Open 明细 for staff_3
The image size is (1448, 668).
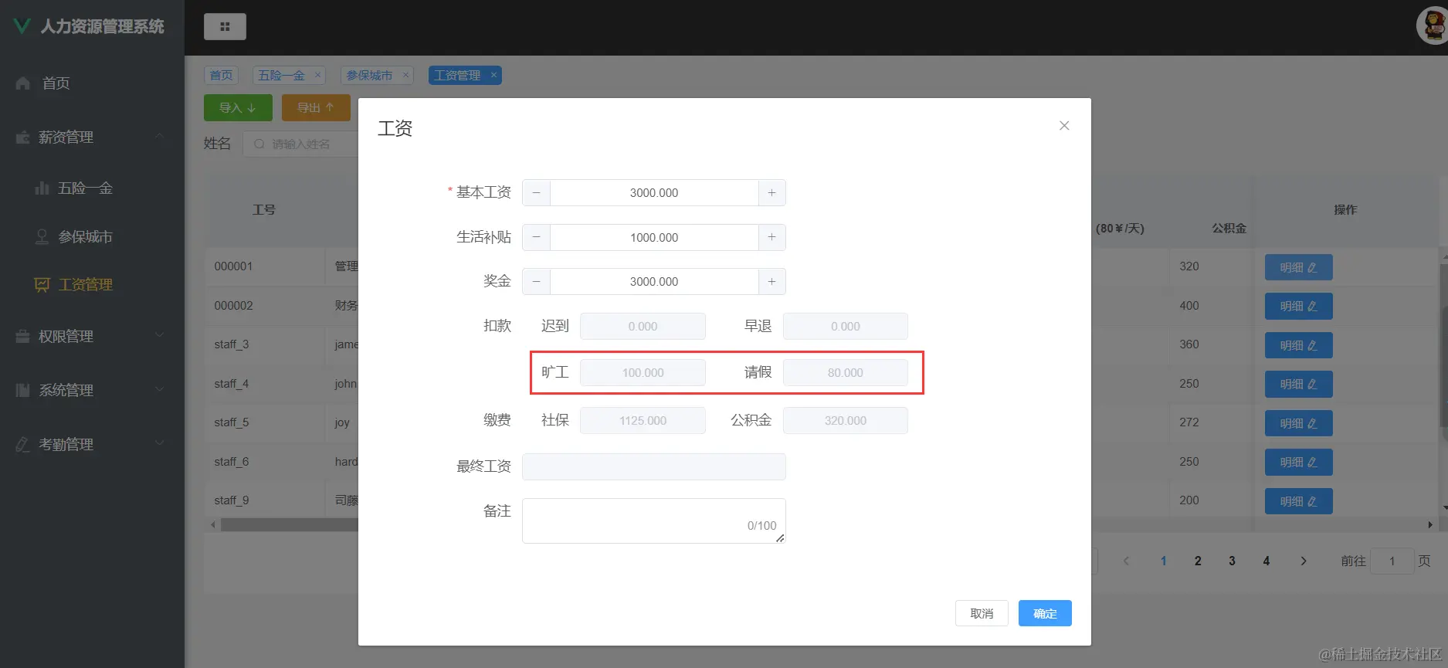(1298, 345)
